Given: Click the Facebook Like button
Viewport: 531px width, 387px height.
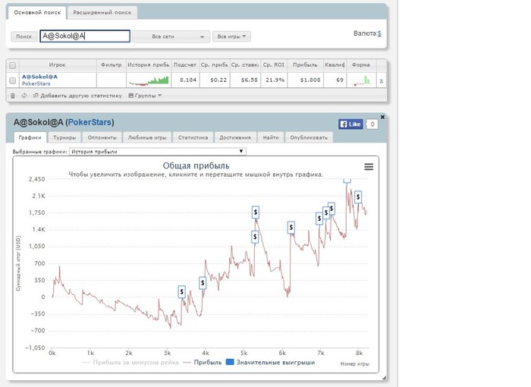Looking at the screenshot, I should 350,124.
